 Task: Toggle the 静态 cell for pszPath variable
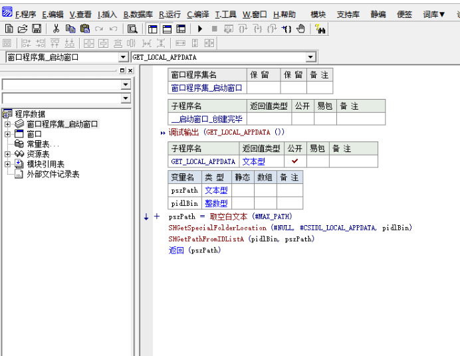pos(242,191)
